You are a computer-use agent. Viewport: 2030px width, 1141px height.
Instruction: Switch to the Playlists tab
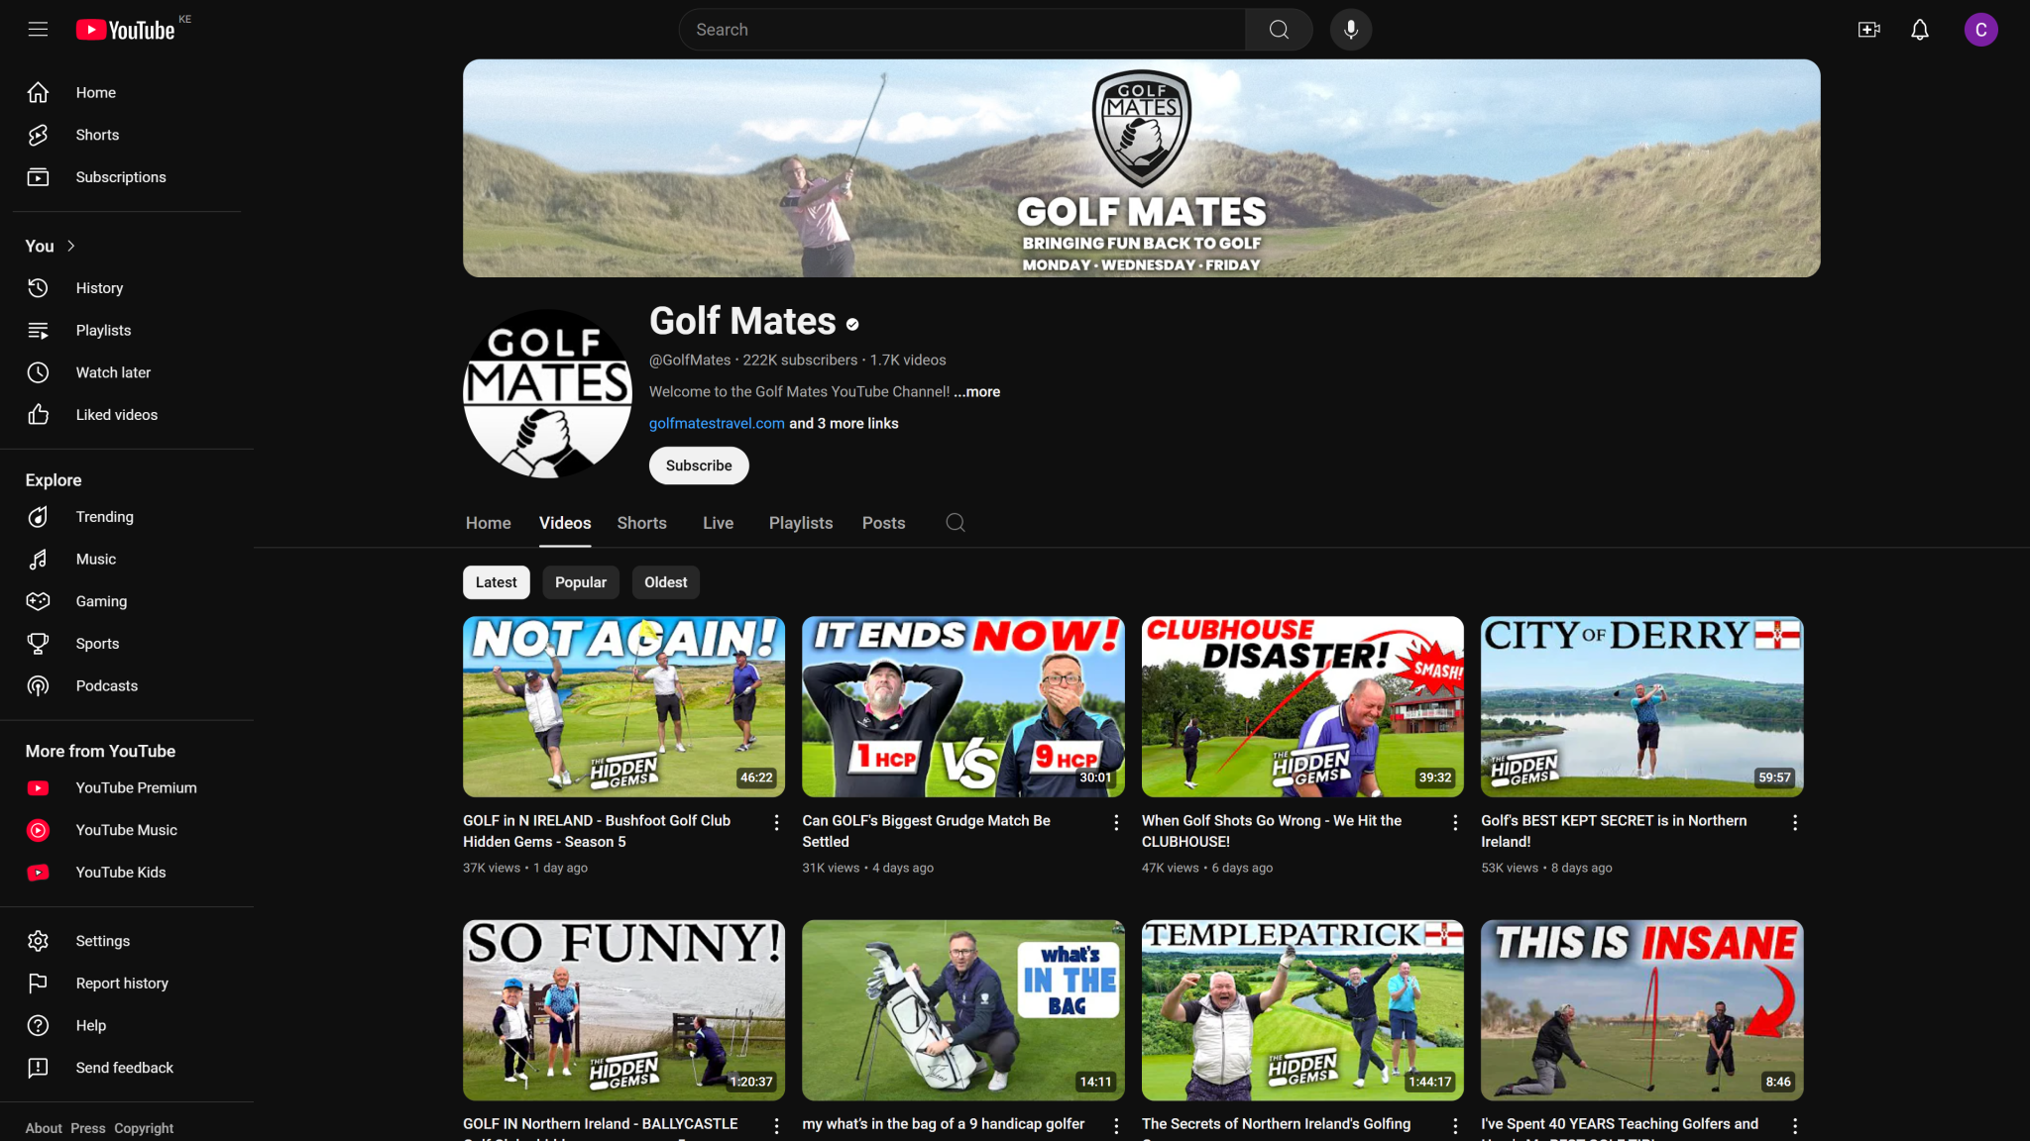pos(800,523)
